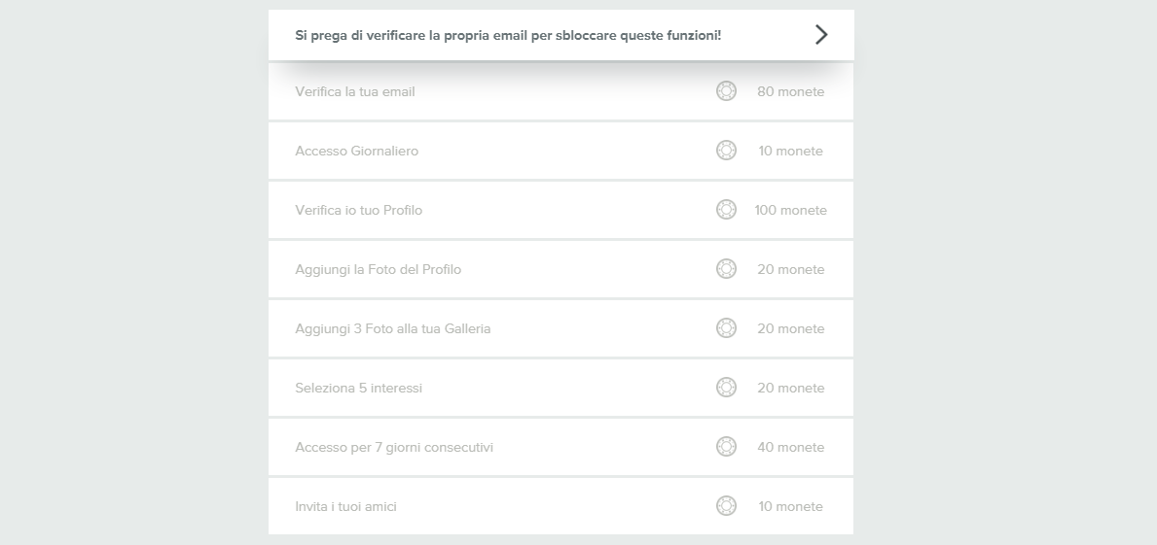Open Aggiungi 3 Foto alla tua Galleria
The height and width of the screenshot is (545, 1157).
click(393, 329)
